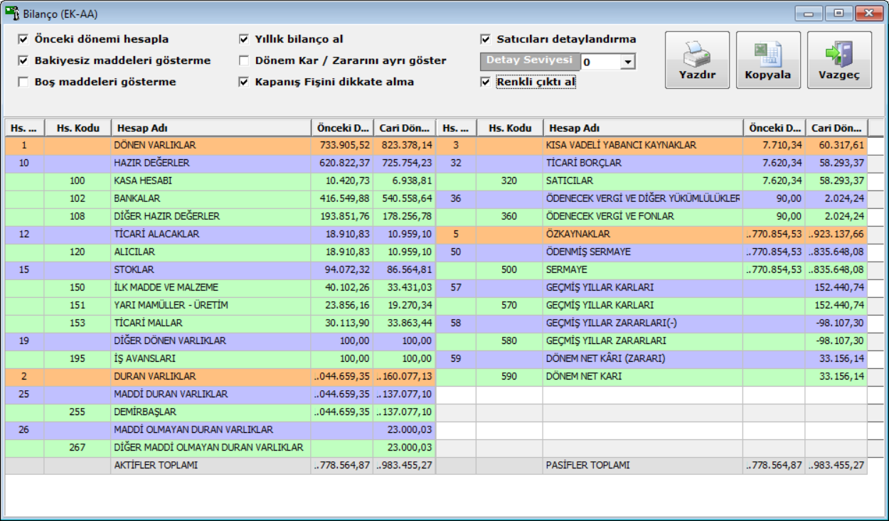
Task: Toggle 'Satıcıları detaylandırma' checkbox
Action: (x=486, y=39)
